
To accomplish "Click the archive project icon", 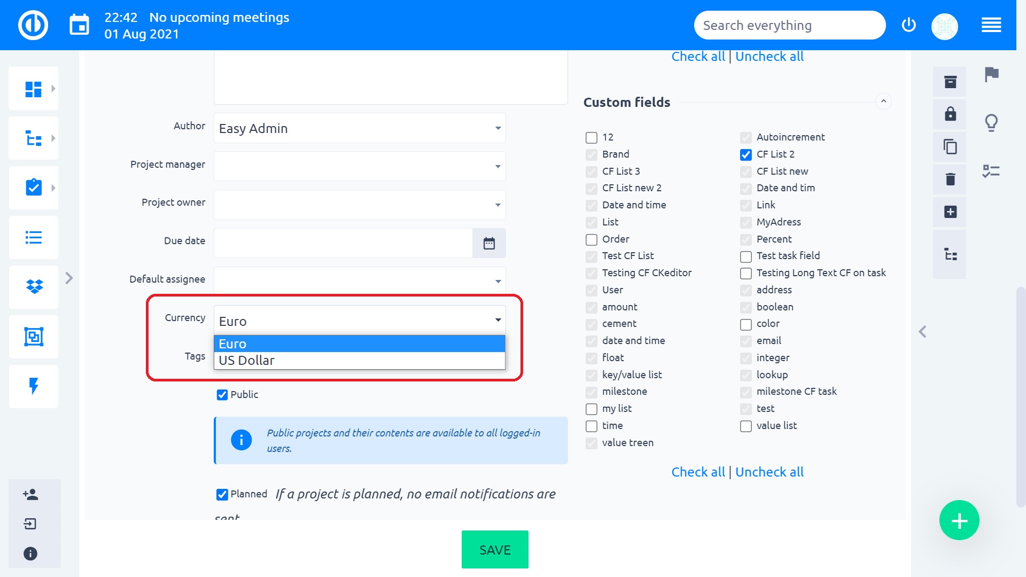I will pos(950,82).
